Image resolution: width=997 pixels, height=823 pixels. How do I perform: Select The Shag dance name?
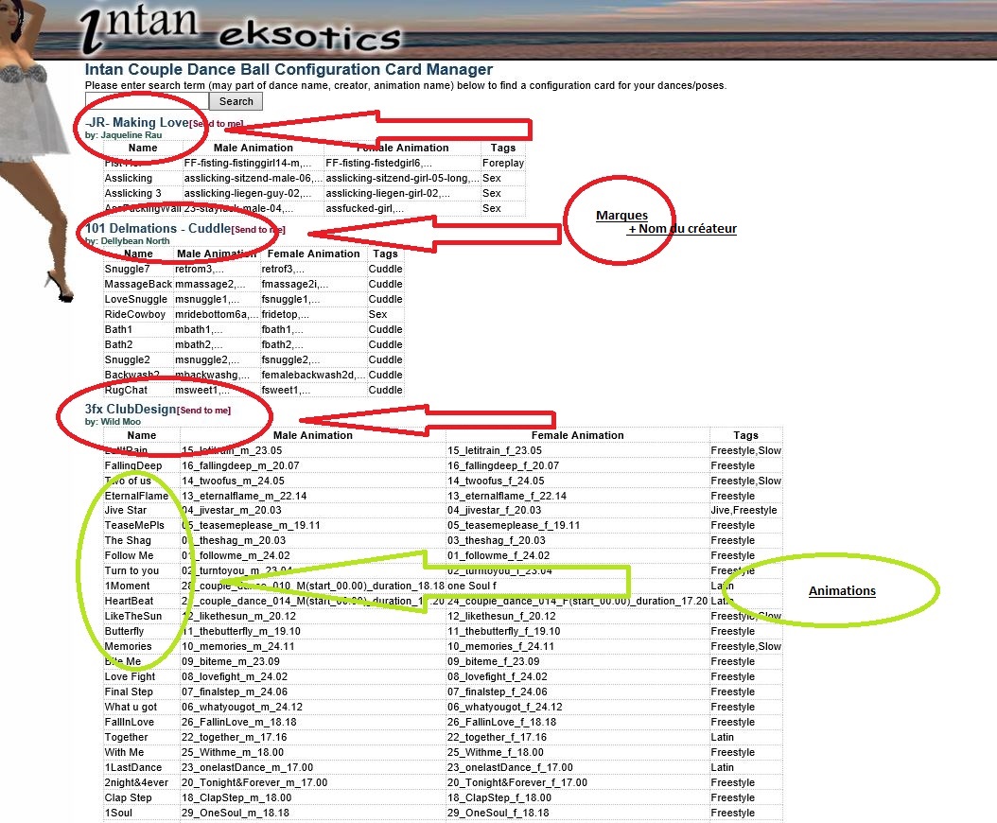[x=128, y=540]
